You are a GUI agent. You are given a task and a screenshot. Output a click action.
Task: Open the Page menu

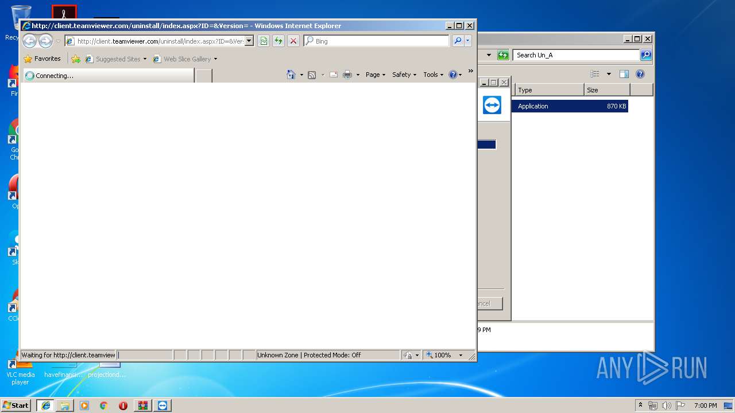(x=376, y=75)
